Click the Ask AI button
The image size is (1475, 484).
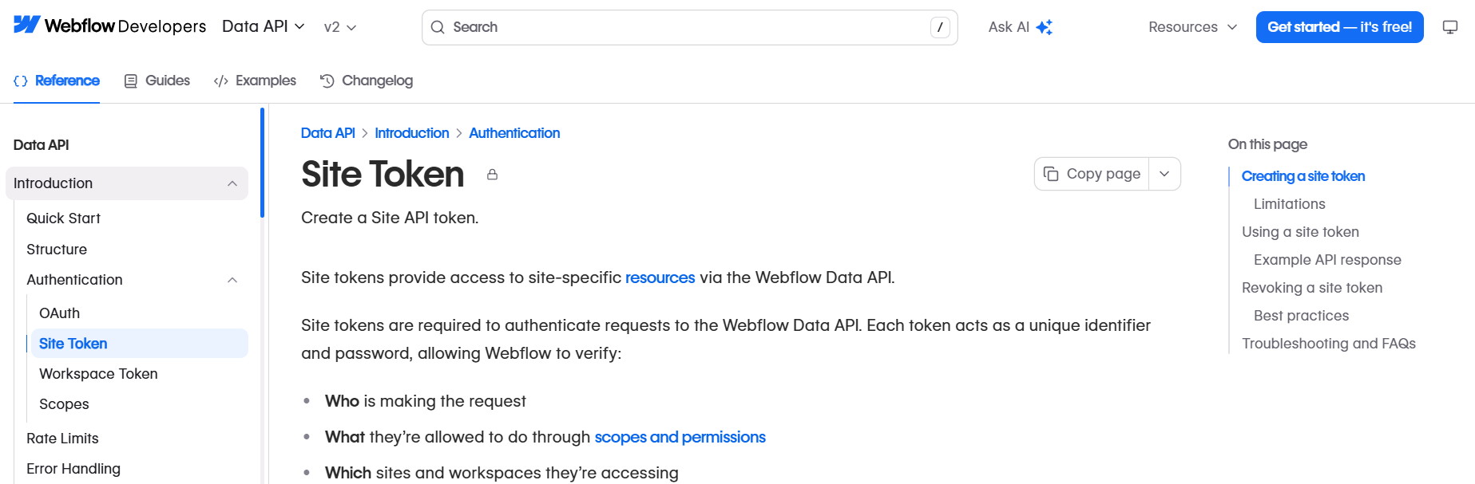point(1021,27)
